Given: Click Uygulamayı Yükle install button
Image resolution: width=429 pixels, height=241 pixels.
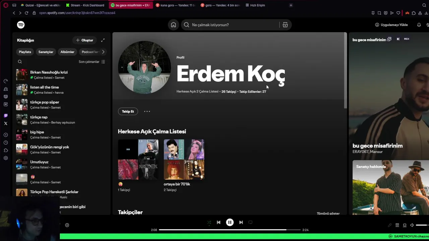Looking at the screenshot, I should pos(391,25).
